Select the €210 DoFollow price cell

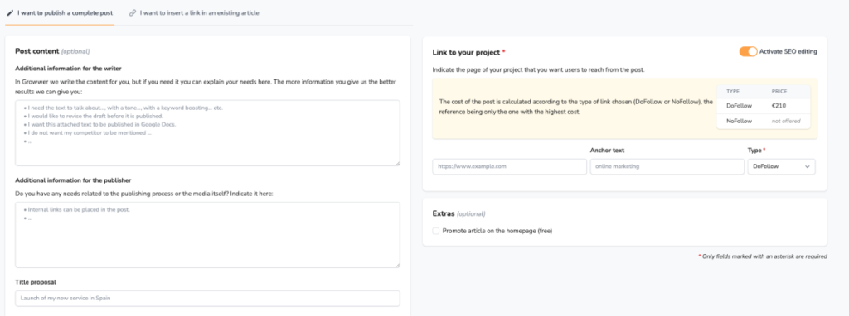[779, 106]
